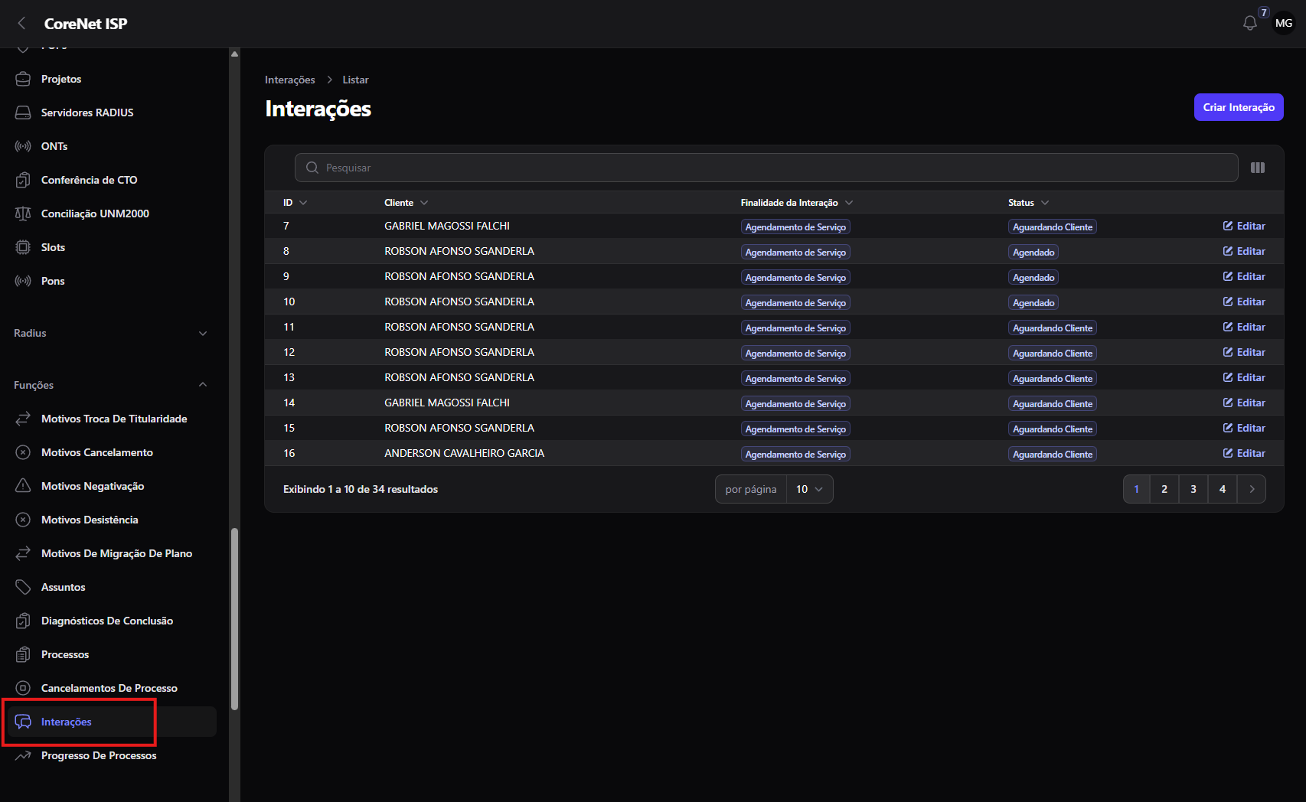The image size is (1306, 802).
Task: Sort by the Cliente column header
Action: pyautogui.click(x=406, y=203)
